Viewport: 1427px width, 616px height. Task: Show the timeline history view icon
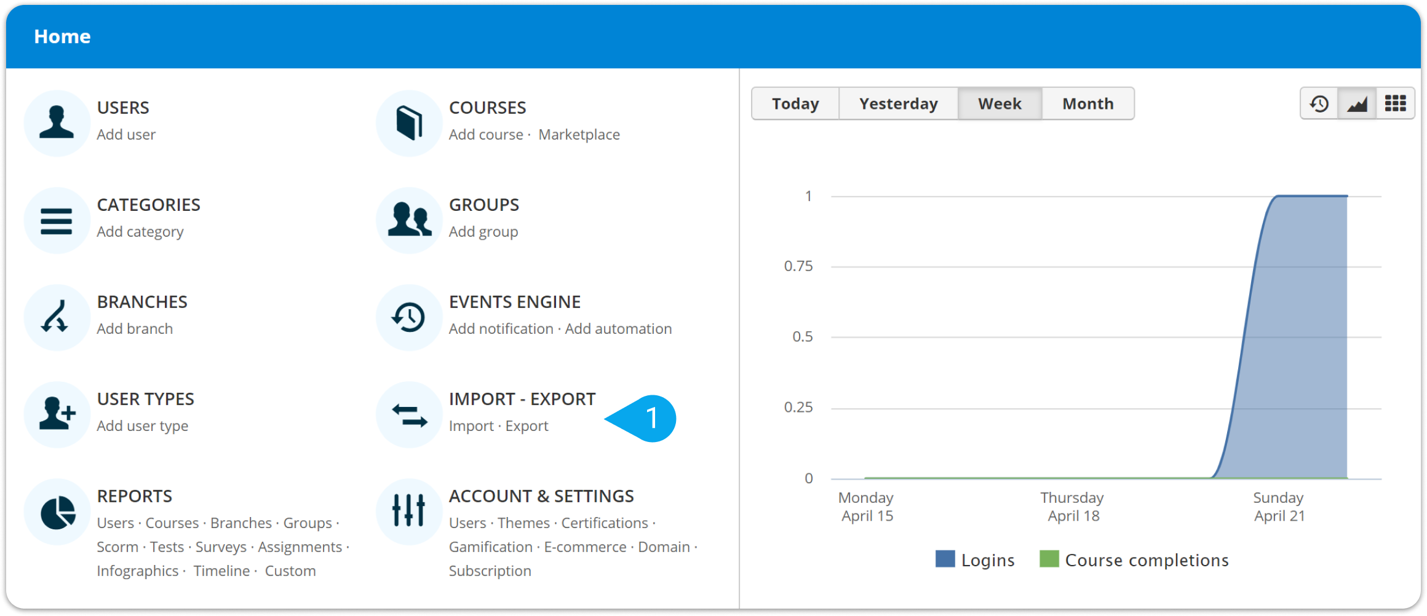tap(1319, 103)
